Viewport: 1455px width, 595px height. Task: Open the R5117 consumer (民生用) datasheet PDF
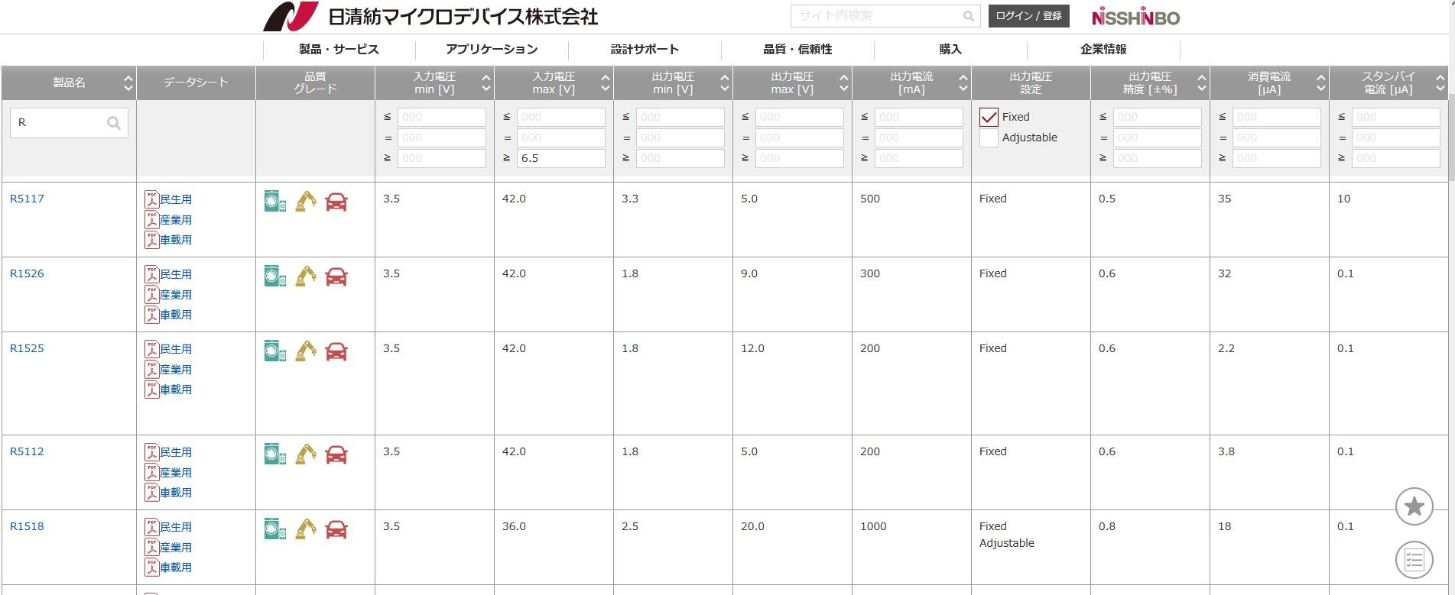pyautogui.click(x=168, y=199)
